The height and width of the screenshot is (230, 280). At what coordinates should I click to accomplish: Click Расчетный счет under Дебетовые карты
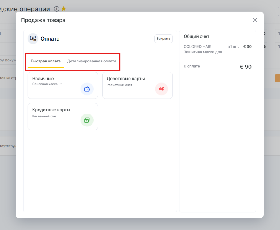click(119, 85)
